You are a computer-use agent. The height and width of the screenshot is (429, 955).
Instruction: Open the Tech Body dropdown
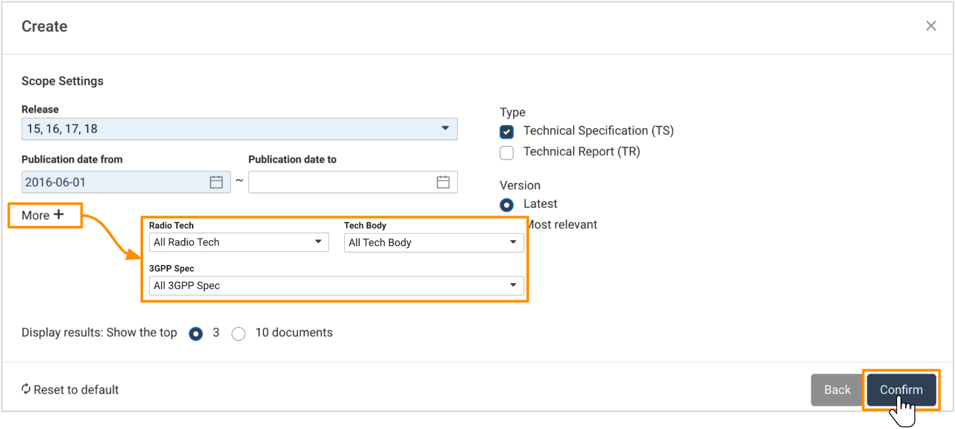(x=434, y=243)
